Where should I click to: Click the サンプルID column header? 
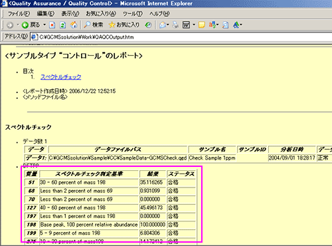pos(252,150)
